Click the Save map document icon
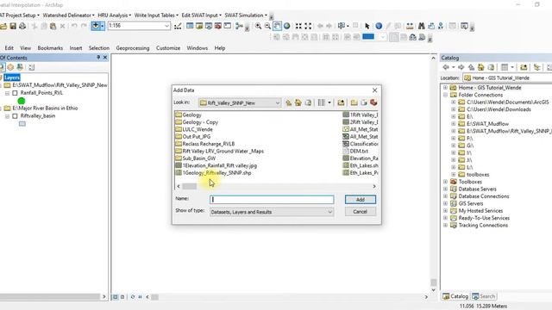The width and height of the screenshot is (552, 310). click(13, 26)
